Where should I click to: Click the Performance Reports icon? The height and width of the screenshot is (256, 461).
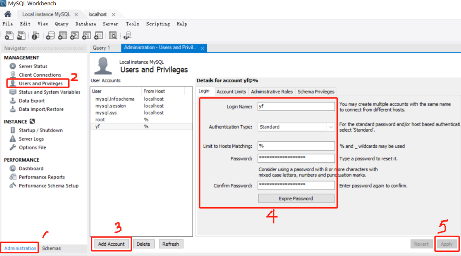click(13, 177)
